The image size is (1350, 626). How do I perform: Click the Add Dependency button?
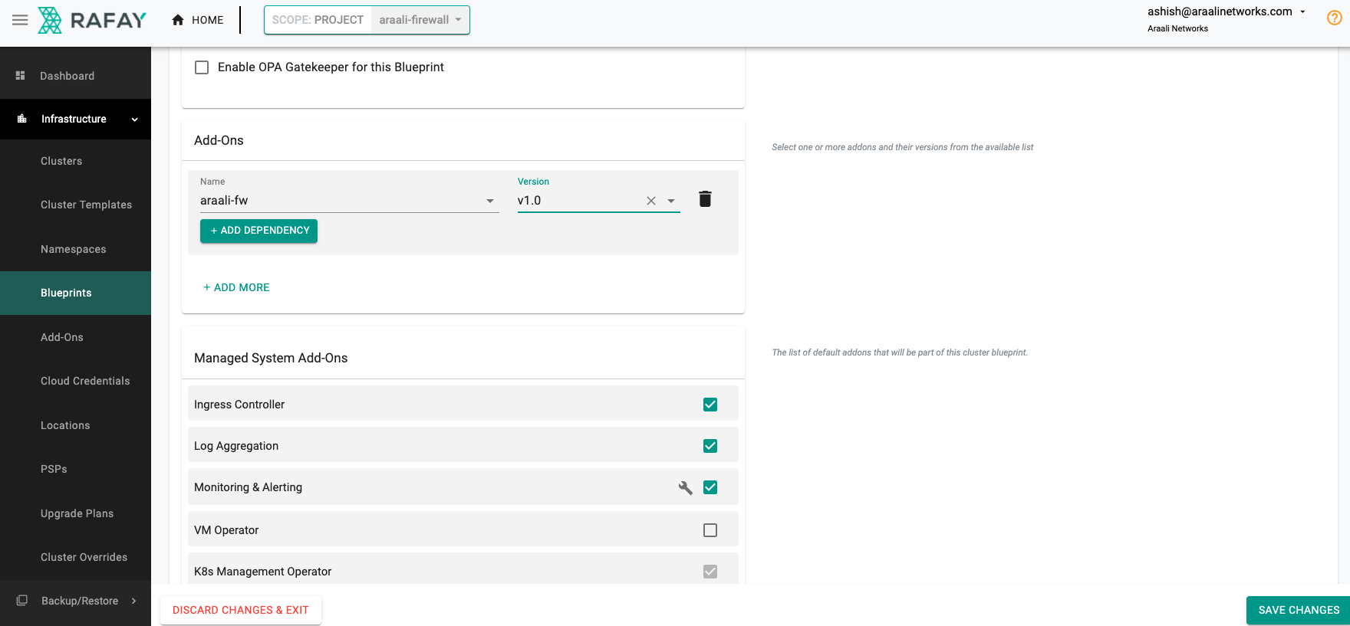click(258, 231)
